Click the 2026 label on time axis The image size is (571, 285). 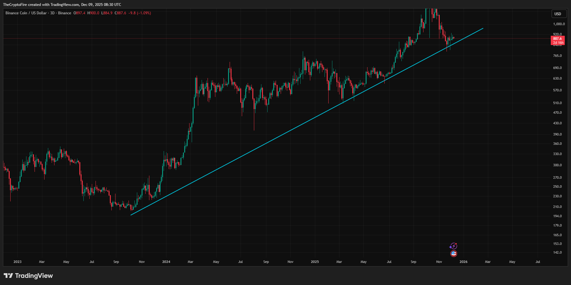pos(463,262)
